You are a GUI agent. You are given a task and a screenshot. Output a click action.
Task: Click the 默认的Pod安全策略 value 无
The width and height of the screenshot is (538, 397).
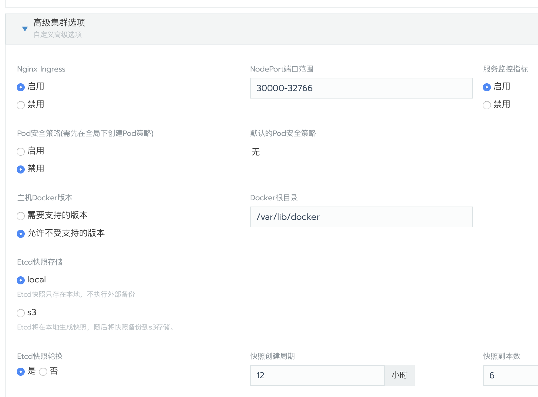255,152
